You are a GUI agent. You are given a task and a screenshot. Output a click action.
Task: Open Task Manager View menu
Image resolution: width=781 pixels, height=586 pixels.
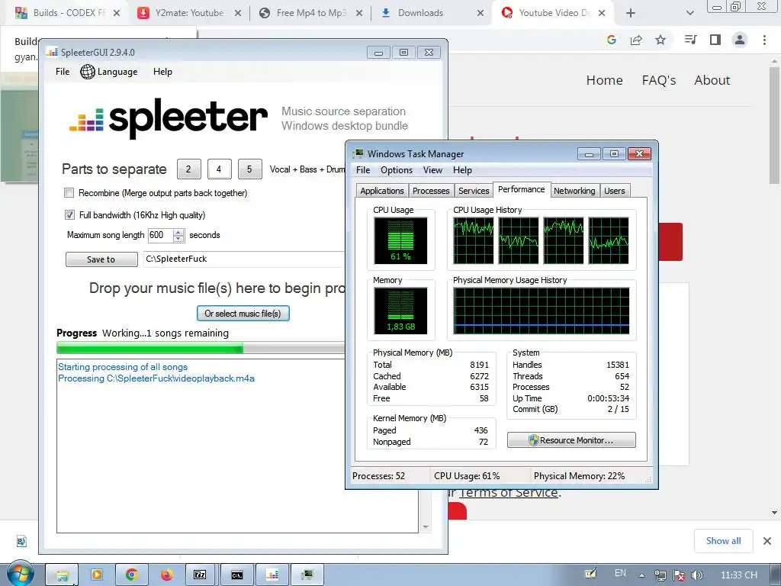coord(433,170)
